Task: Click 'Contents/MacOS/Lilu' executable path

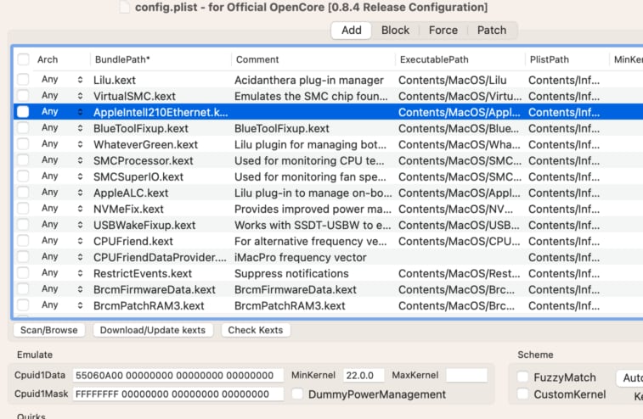Action: coord(453,80)
